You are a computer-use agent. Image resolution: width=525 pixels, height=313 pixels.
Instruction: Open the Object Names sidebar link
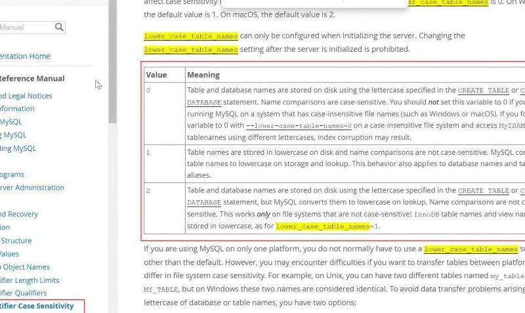(25, 267)
